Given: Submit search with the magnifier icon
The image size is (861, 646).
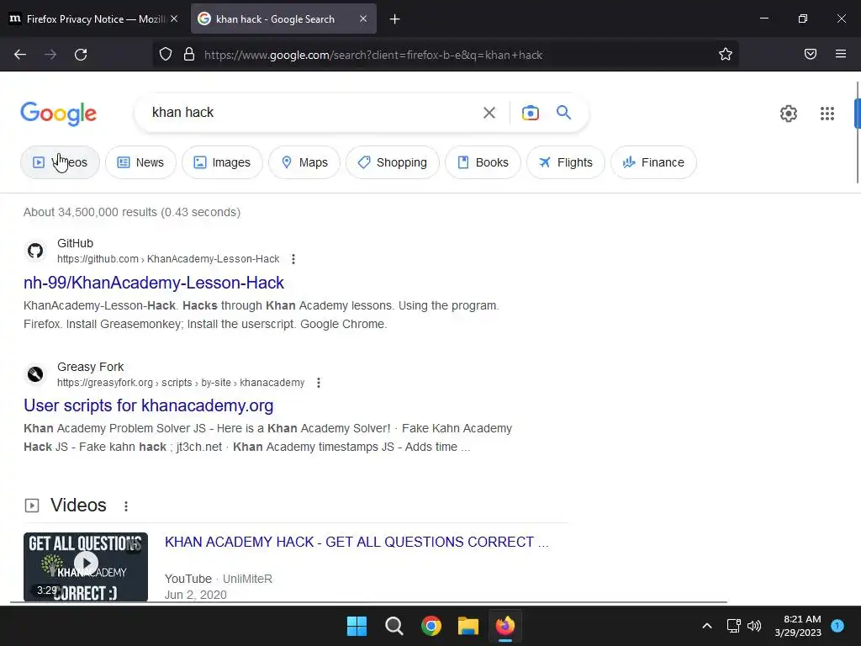Looking at the screenshot, I should pos(563,113).
